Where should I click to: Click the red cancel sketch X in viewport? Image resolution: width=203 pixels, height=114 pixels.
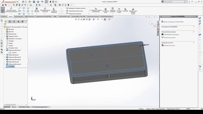click(x=154, y=26)
